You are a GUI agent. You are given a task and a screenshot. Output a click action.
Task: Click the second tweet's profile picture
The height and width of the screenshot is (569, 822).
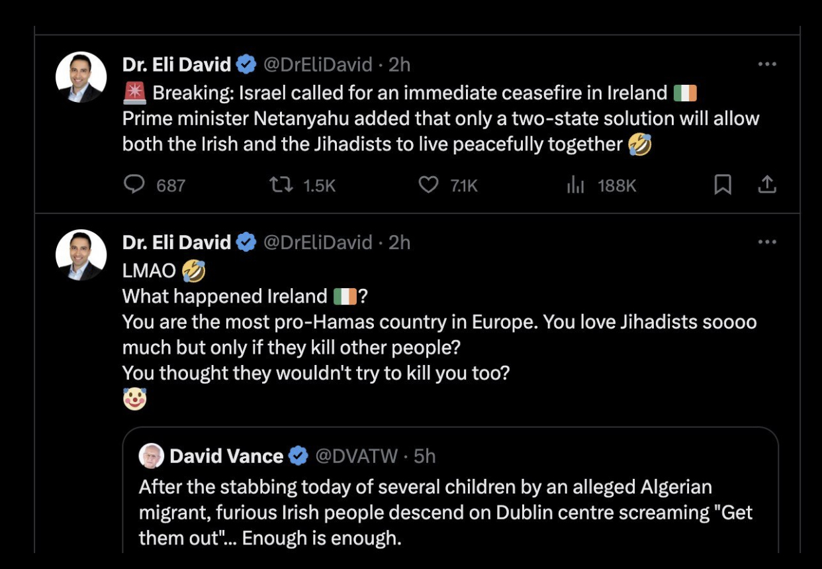tap(81, 255)
